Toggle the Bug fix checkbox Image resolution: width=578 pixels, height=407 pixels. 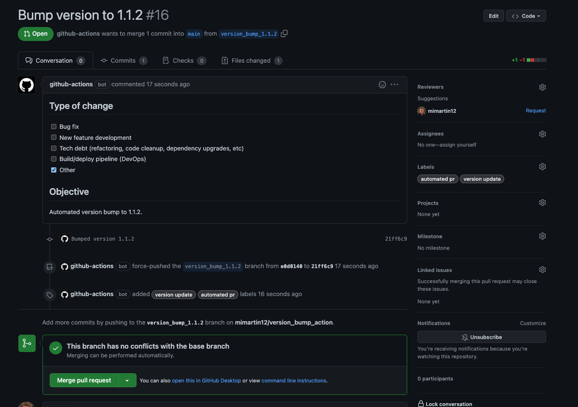coord(54,127)
